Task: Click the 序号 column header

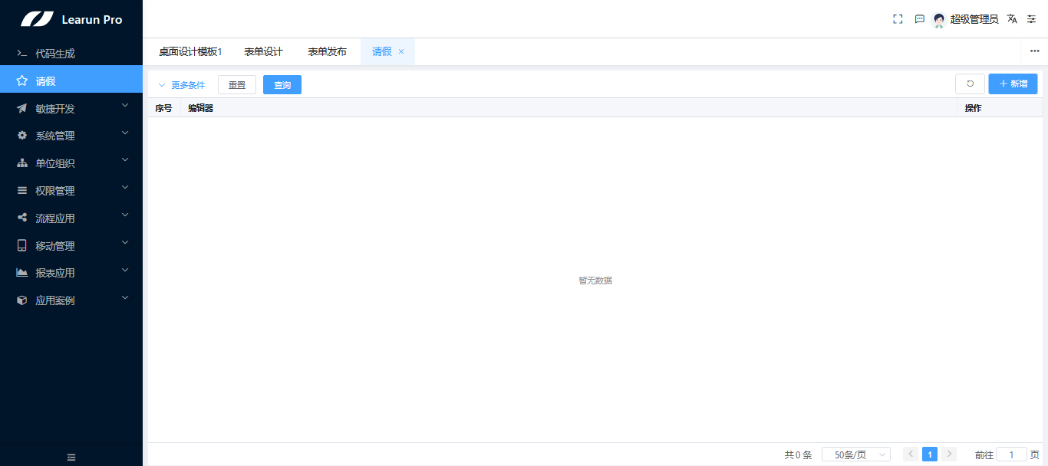Action: click(163, 108)
